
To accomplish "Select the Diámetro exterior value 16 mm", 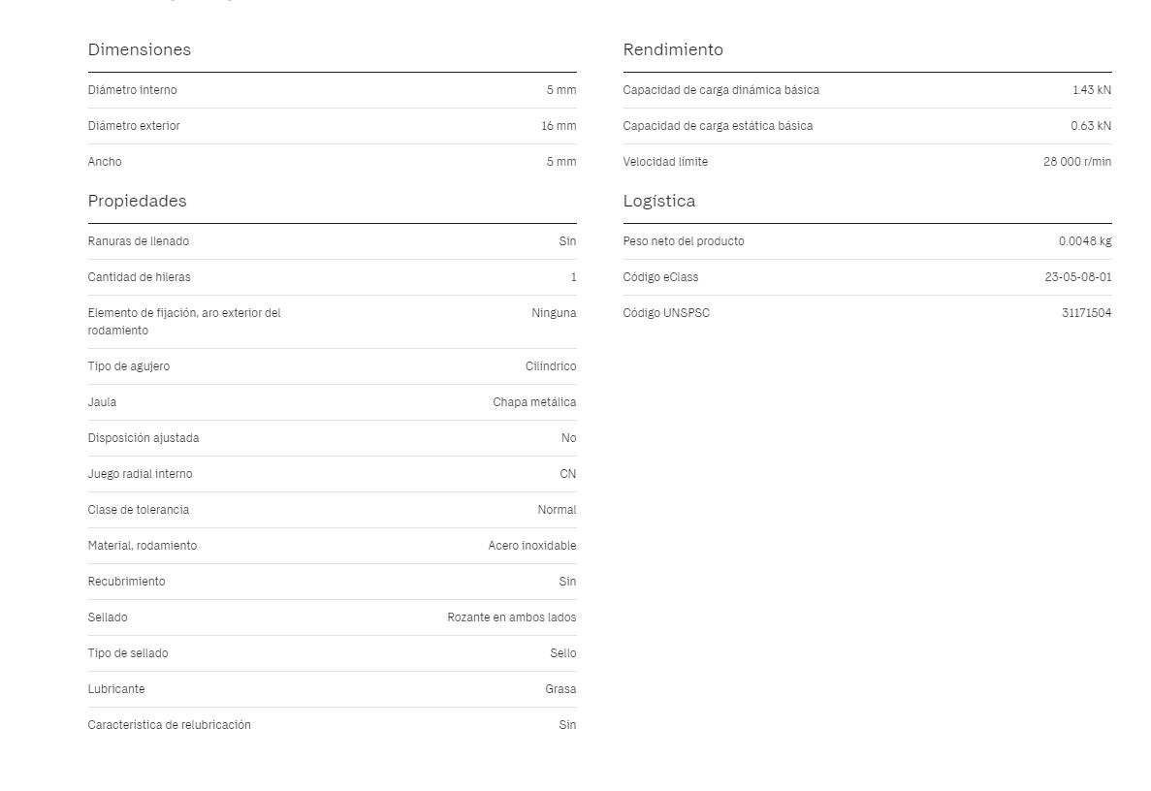I will tap(559, 126).
